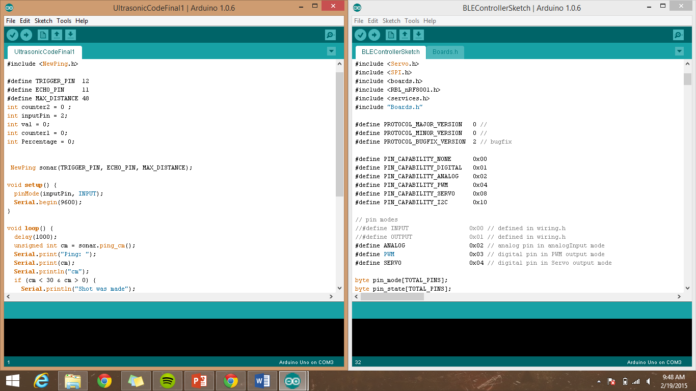The height and width of the screenshot is (391, 696).
Task: Click network signal icon in tray
Action: pyautogui.click(x=636, y=381)
